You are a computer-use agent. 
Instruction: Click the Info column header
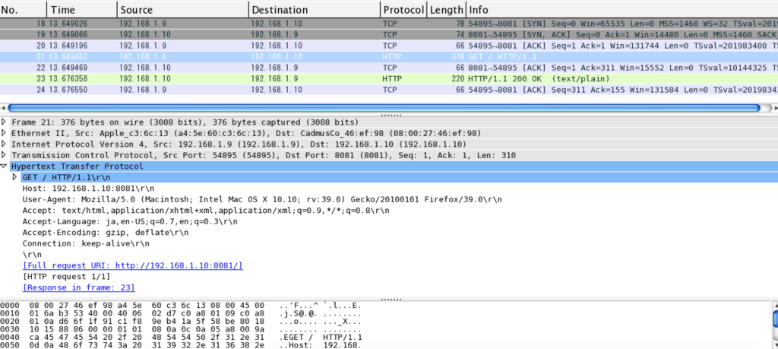coord(622,9)
